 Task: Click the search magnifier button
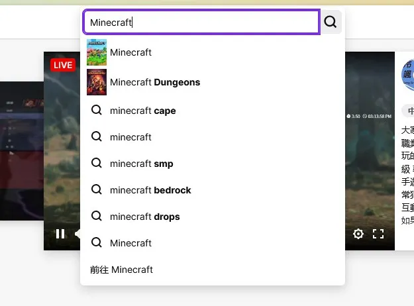click(331, 22)
